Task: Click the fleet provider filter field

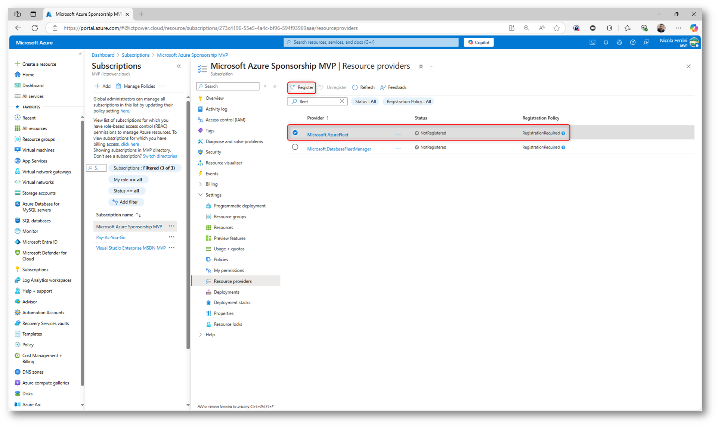Action: [x=317, y=102]
